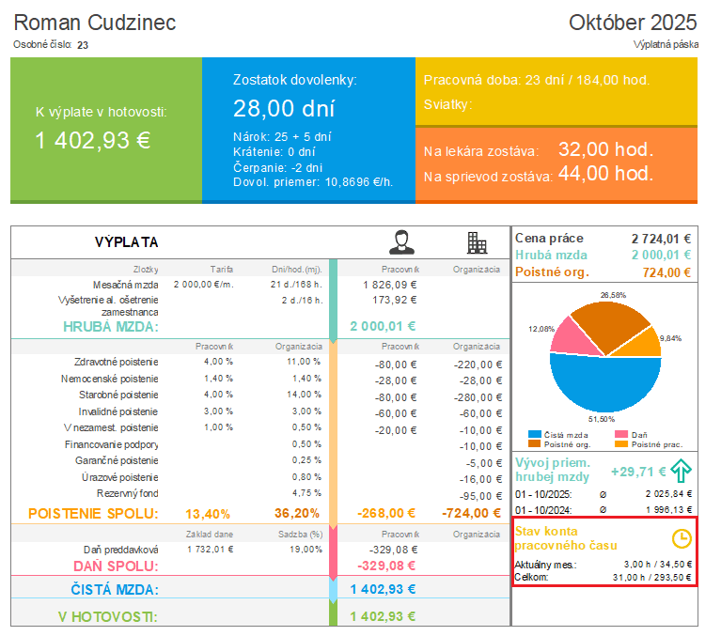Click the POISTENIE SPOLU row label
Image resolution: width=705 pixels, height=636 pixels.
(93, 514)
